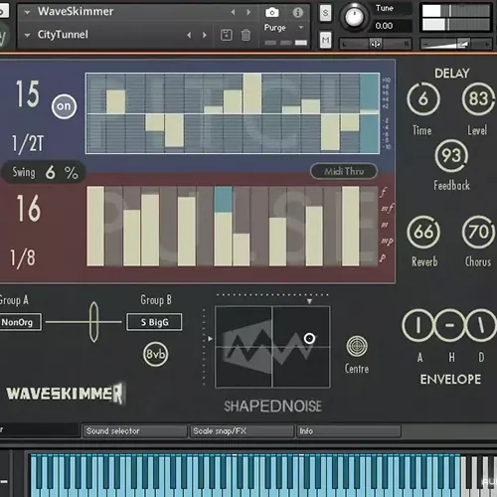This screenshot has height=497, width=497.
Task: Delete the snapshot with the trash icon
Action: (x=246, y=35)
